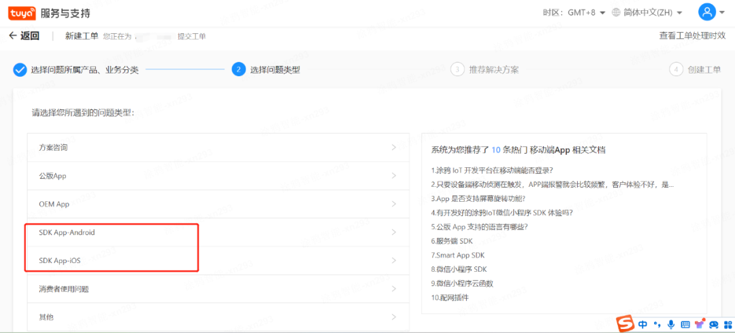Open the Sogou soft keyboard icon

click(685, 324)
